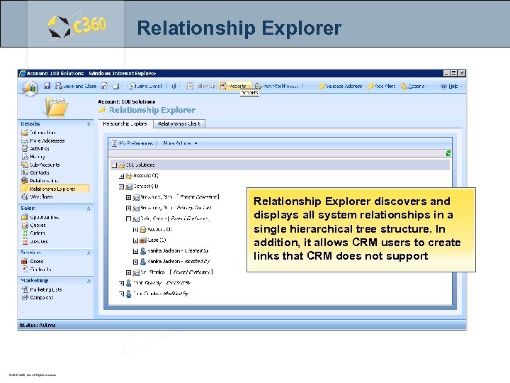Click the Print icon in the toolbar
510x383 pixels.
116,86
